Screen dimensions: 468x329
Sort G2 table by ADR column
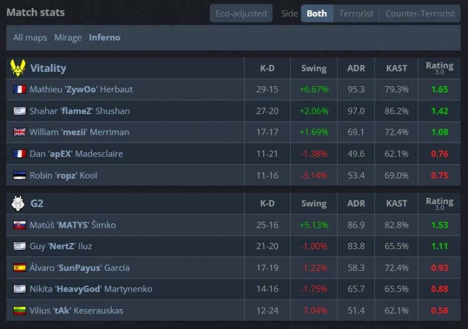[x=356, y=204]
